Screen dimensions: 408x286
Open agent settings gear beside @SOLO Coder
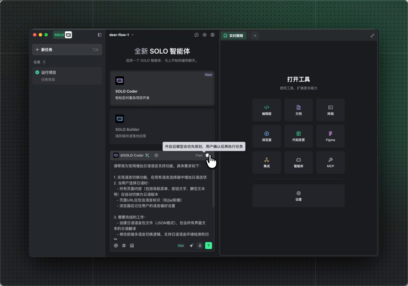(156, 155)
